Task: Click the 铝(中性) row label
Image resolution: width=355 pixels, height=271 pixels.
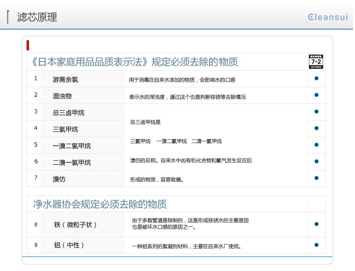Action: 69,245
